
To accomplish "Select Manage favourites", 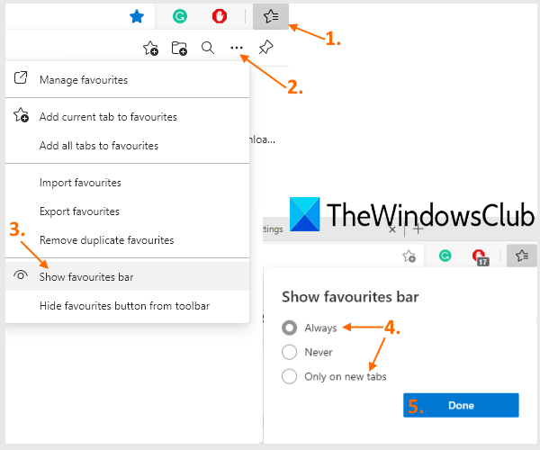I will [127, 80].
